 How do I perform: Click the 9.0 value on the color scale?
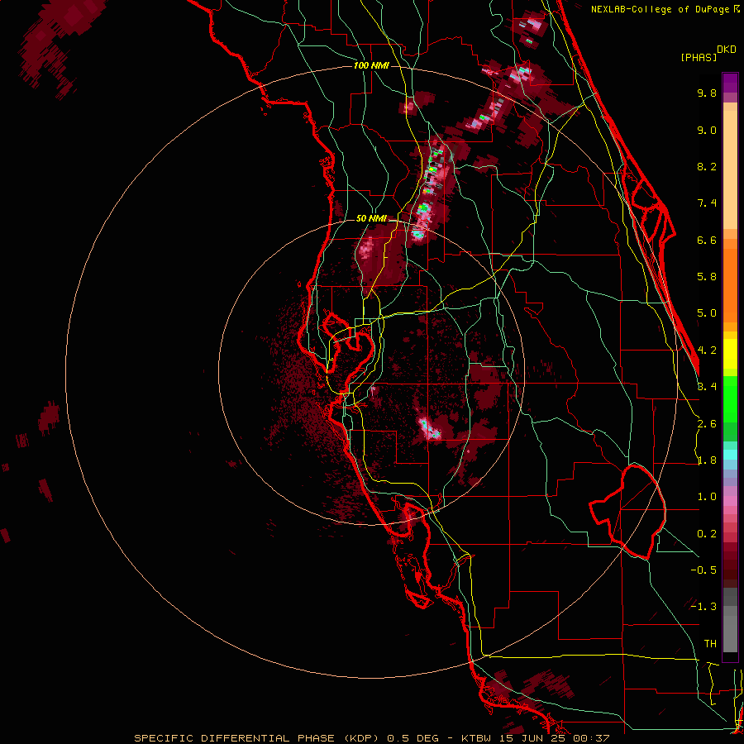(x=707, y=130)
